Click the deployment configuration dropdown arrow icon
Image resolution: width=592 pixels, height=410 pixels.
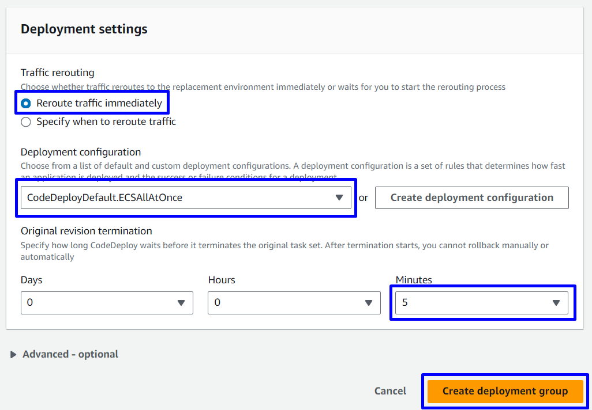coord(339,198)
